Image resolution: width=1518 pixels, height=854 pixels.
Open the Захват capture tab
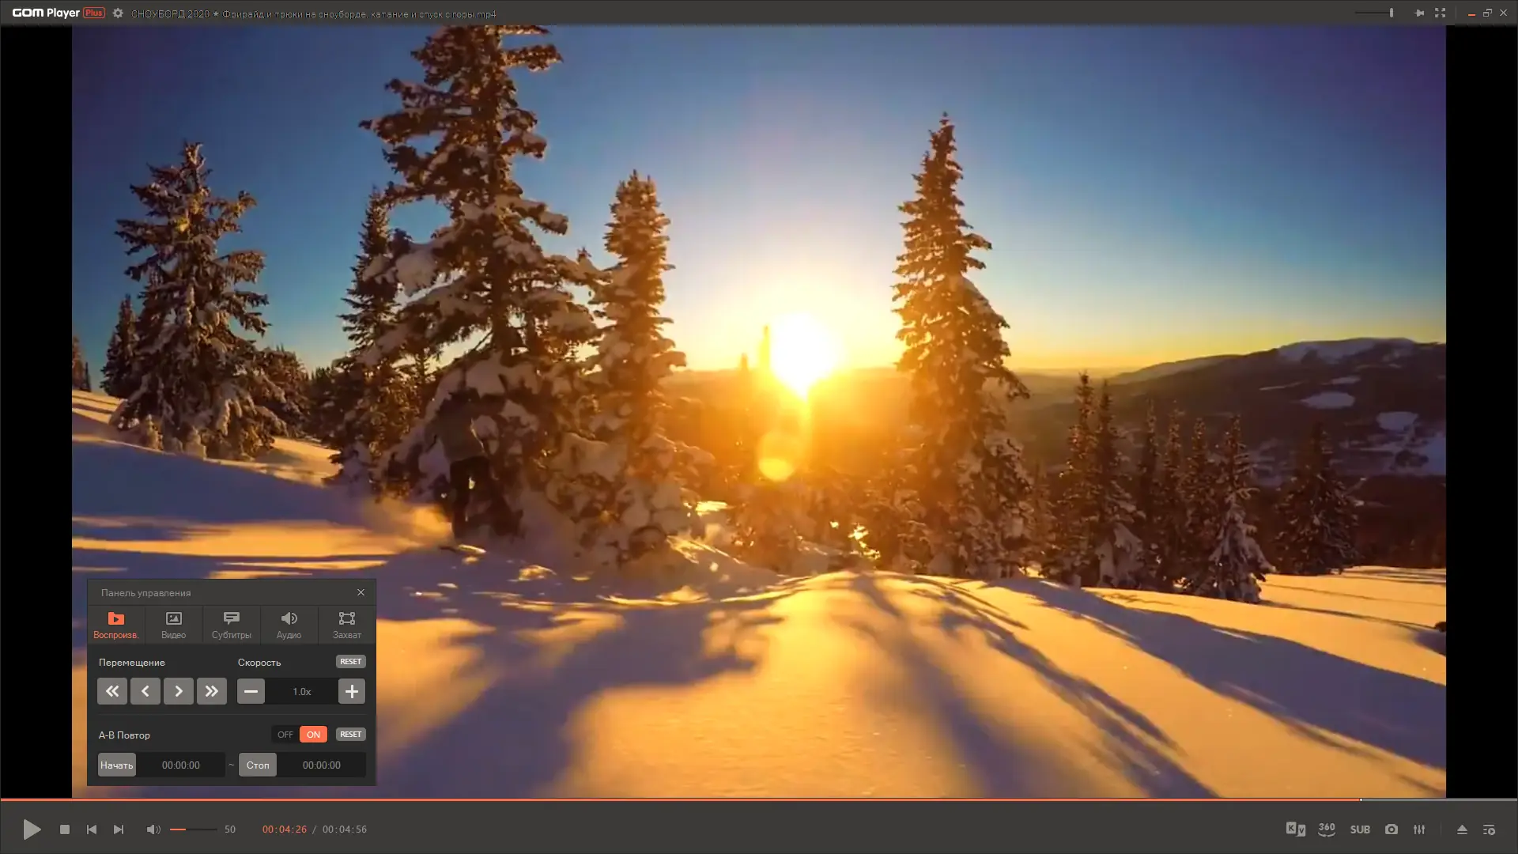tap(346, 624)
